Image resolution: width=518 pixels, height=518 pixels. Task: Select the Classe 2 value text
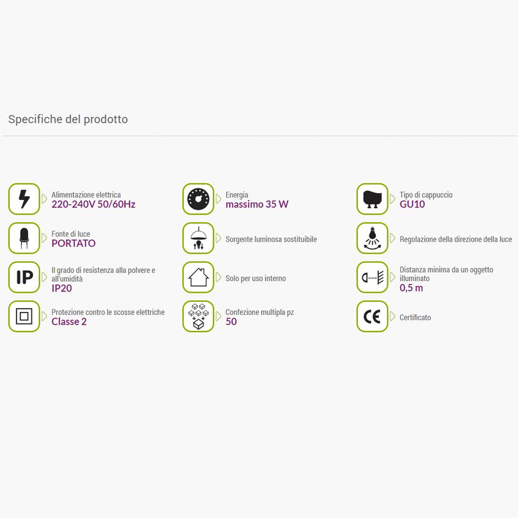click(x=69, y=321)
